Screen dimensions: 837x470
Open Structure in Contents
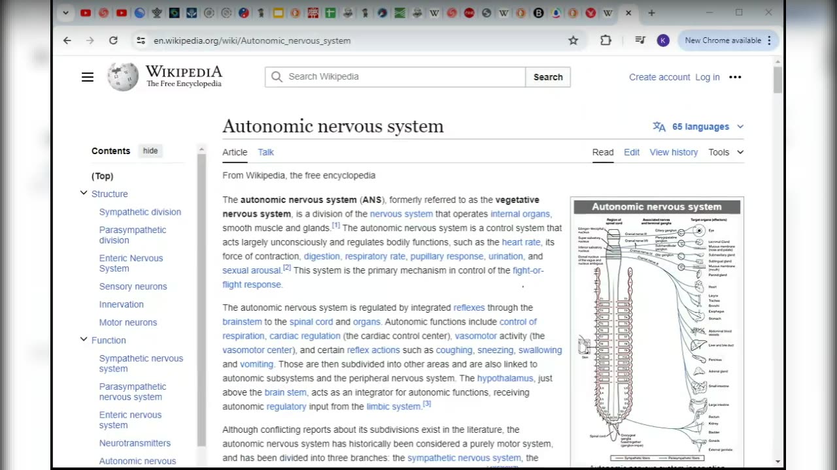[x=109, y=194]
